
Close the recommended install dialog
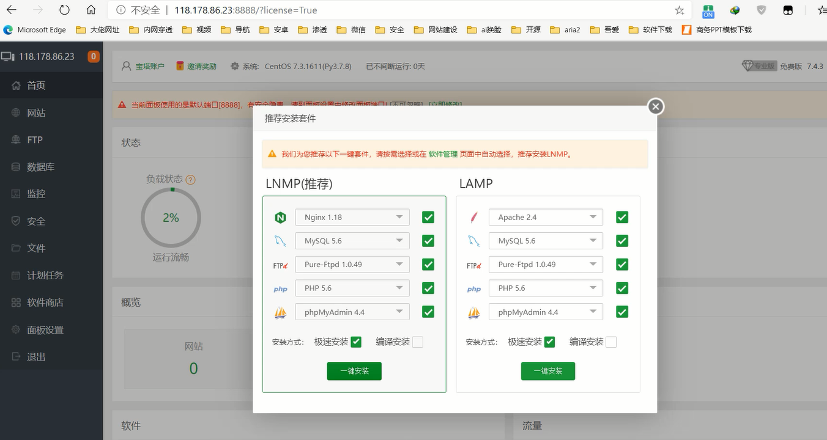coord(656,106)
